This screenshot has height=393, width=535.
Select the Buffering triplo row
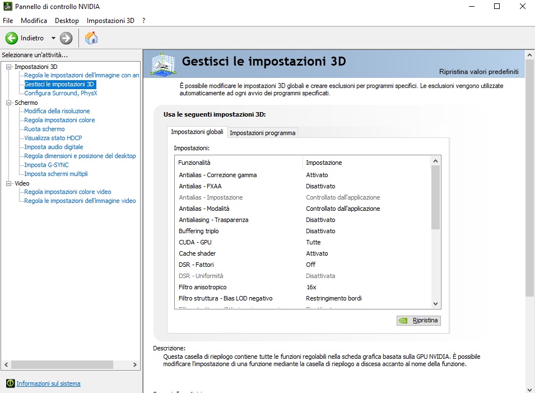pos(303,231)
